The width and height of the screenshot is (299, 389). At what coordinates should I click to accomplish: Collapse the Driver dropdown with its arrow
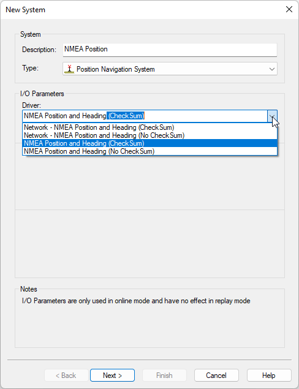point(272,116)
